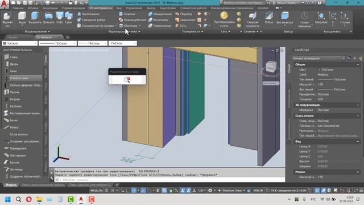Click Преобразовать в сеть sphere icon

tap(224, 15)
